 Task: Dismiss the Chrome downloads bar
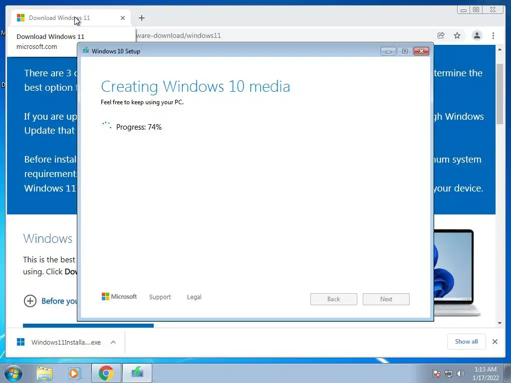[495, 341]
